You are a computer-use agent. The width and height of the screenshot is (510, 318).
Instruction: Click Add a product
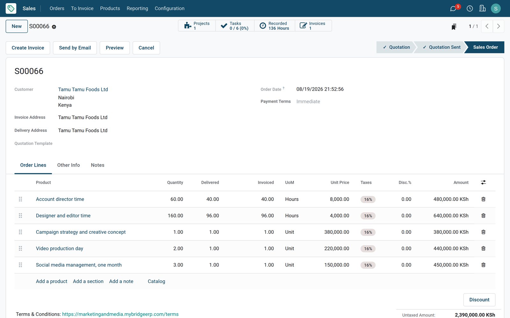pos(52,281)
